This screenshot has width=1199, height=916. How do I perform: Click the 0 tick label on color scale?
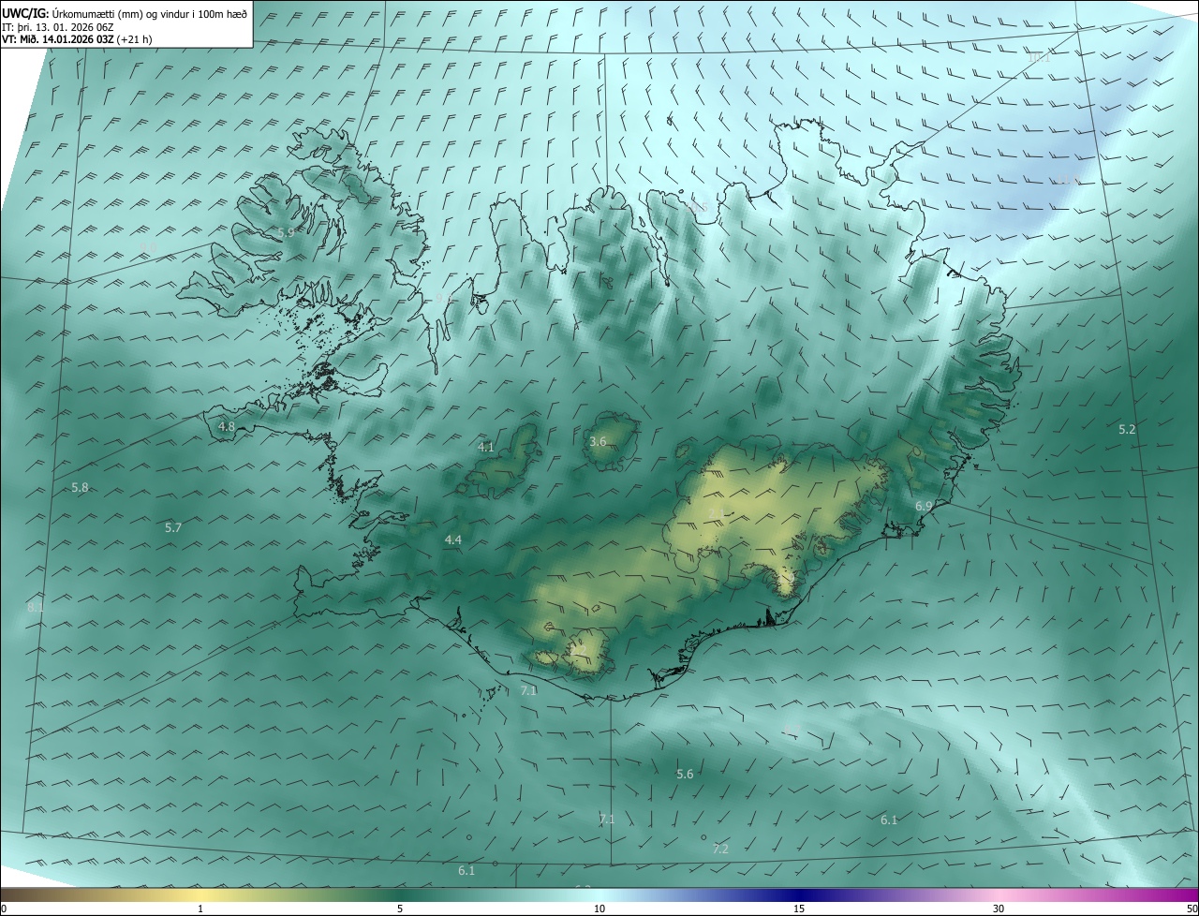pos(4,909)
